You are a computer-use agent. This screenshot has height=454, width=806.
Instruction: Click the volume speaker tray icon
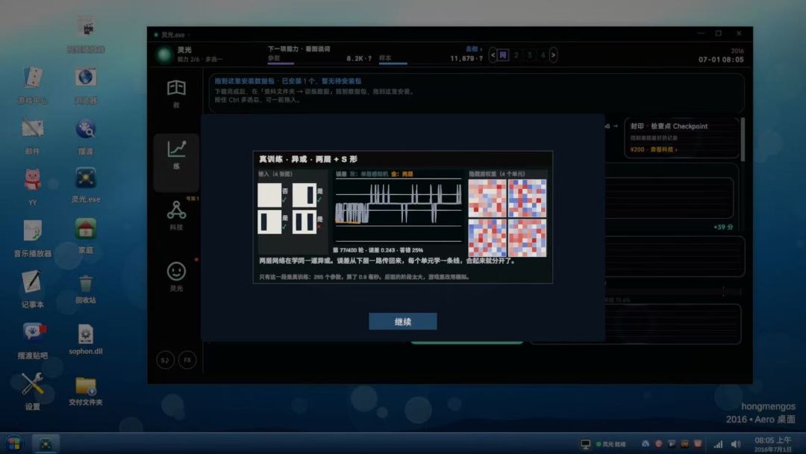(x=736, y=444)
